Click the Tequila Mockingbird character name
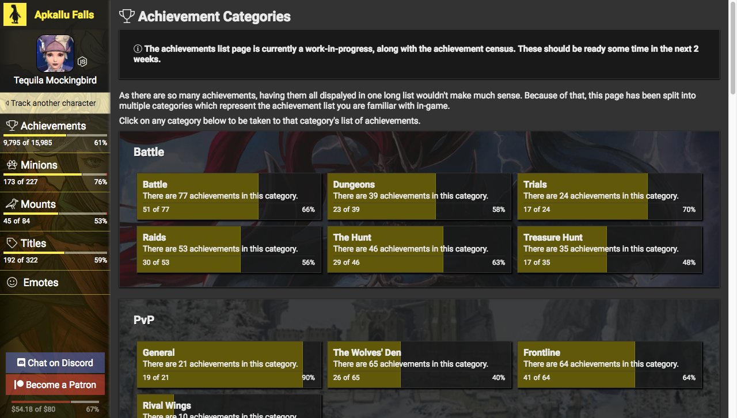Image resolution: width=737 pixels, height=418 pixels. 55,81
